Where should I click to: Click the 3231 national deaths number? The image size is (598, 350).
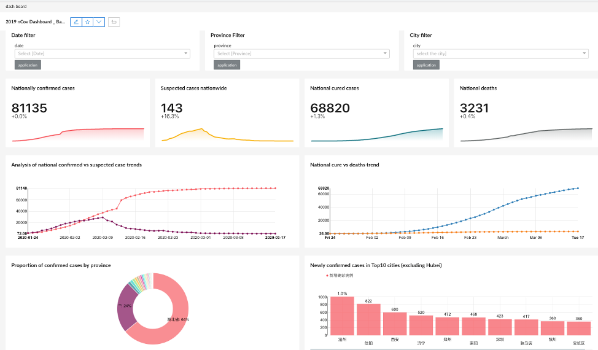pos(474,108)
